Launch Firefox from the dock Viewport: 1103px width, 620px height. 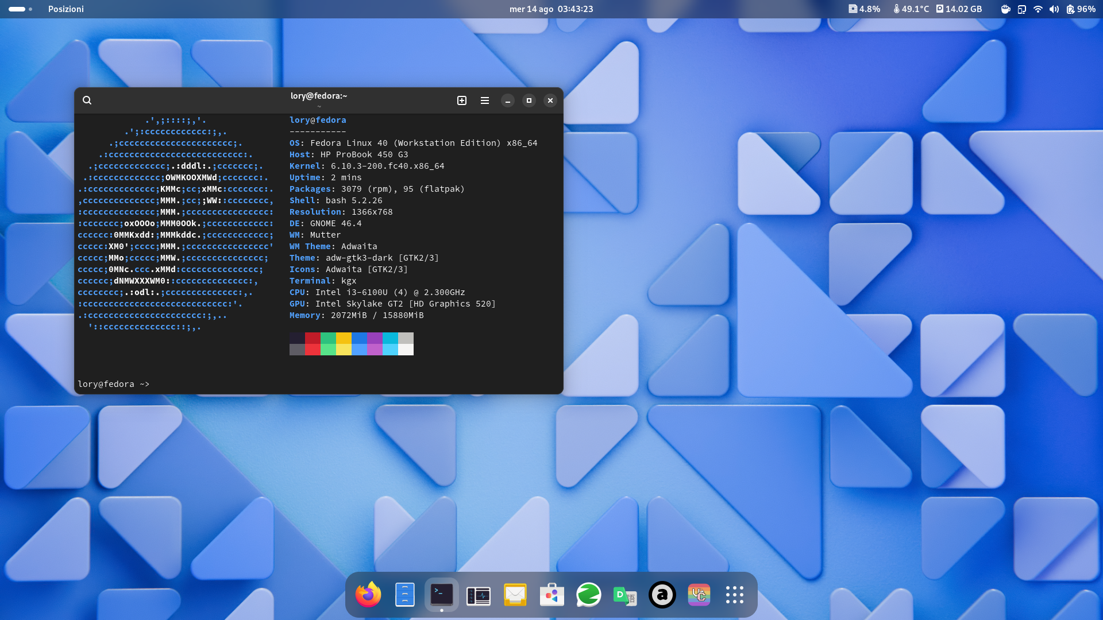368,595
